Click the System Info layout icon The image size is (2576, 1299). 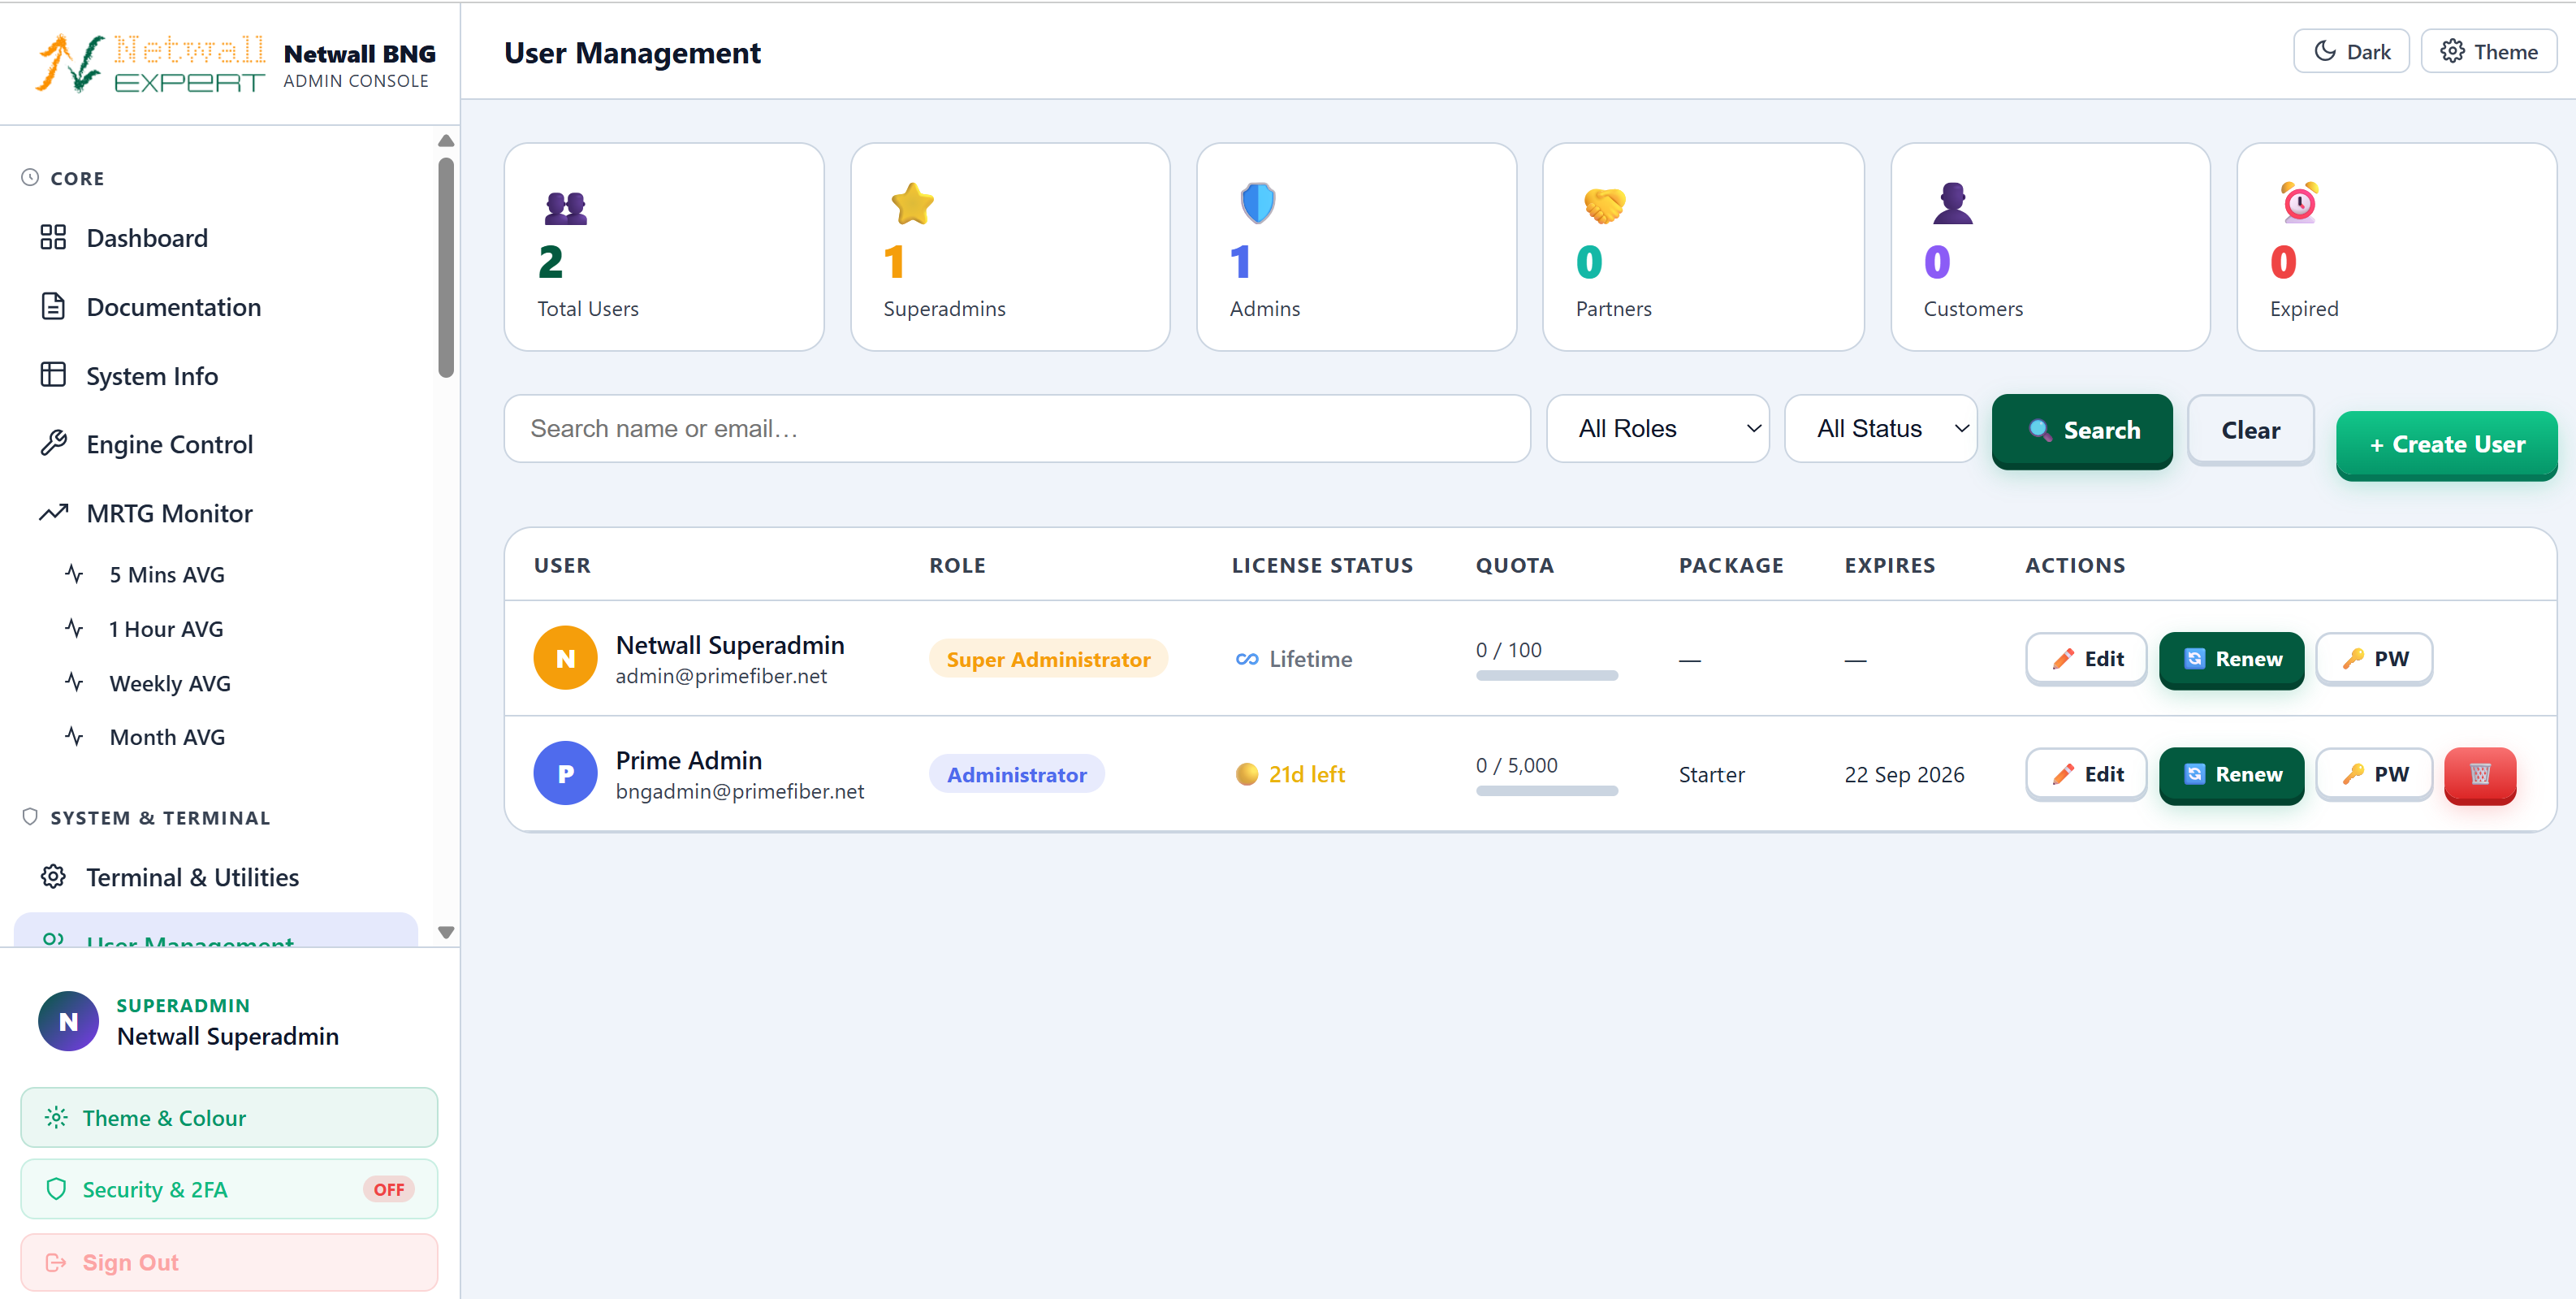[53, 375]
